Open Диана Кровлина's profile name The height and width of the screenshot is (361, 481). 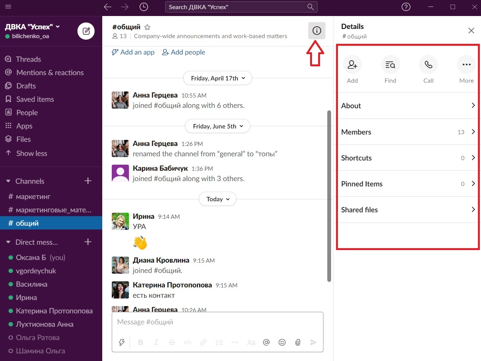click(161, 260)
